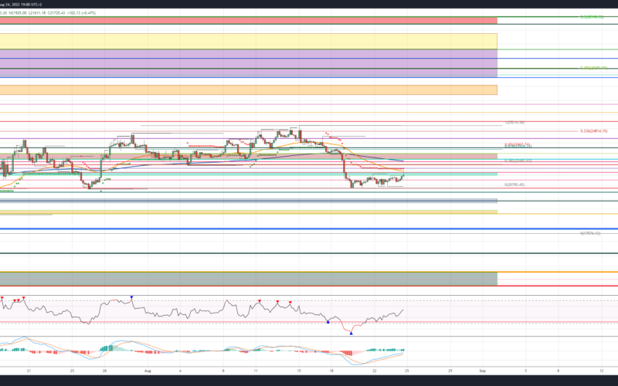Click the lowest blue triangle on RSI
Screen dimensions: 618x386
point(351,334)
